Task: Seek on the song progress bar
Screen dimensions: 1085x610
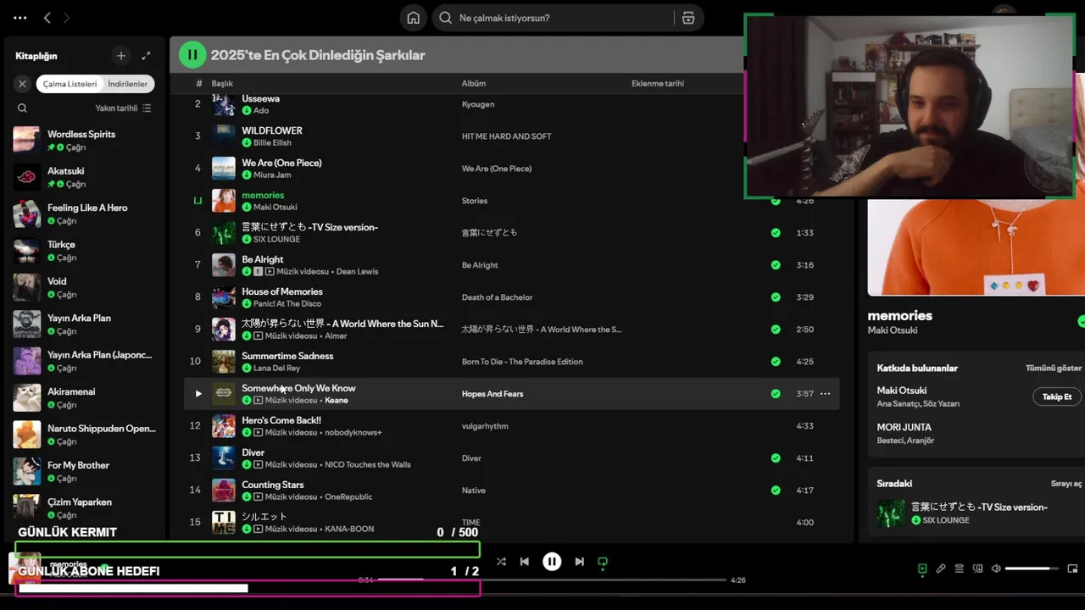Action: pos(552,580)
